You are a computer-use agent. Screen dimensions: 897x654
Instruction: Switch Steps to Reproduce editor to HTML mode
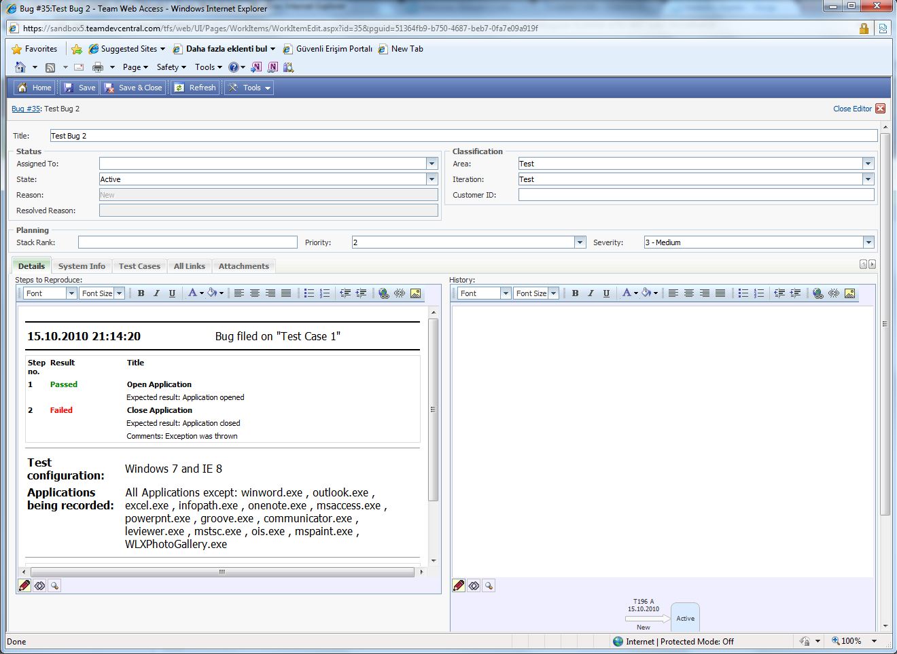tap(39, 585)
